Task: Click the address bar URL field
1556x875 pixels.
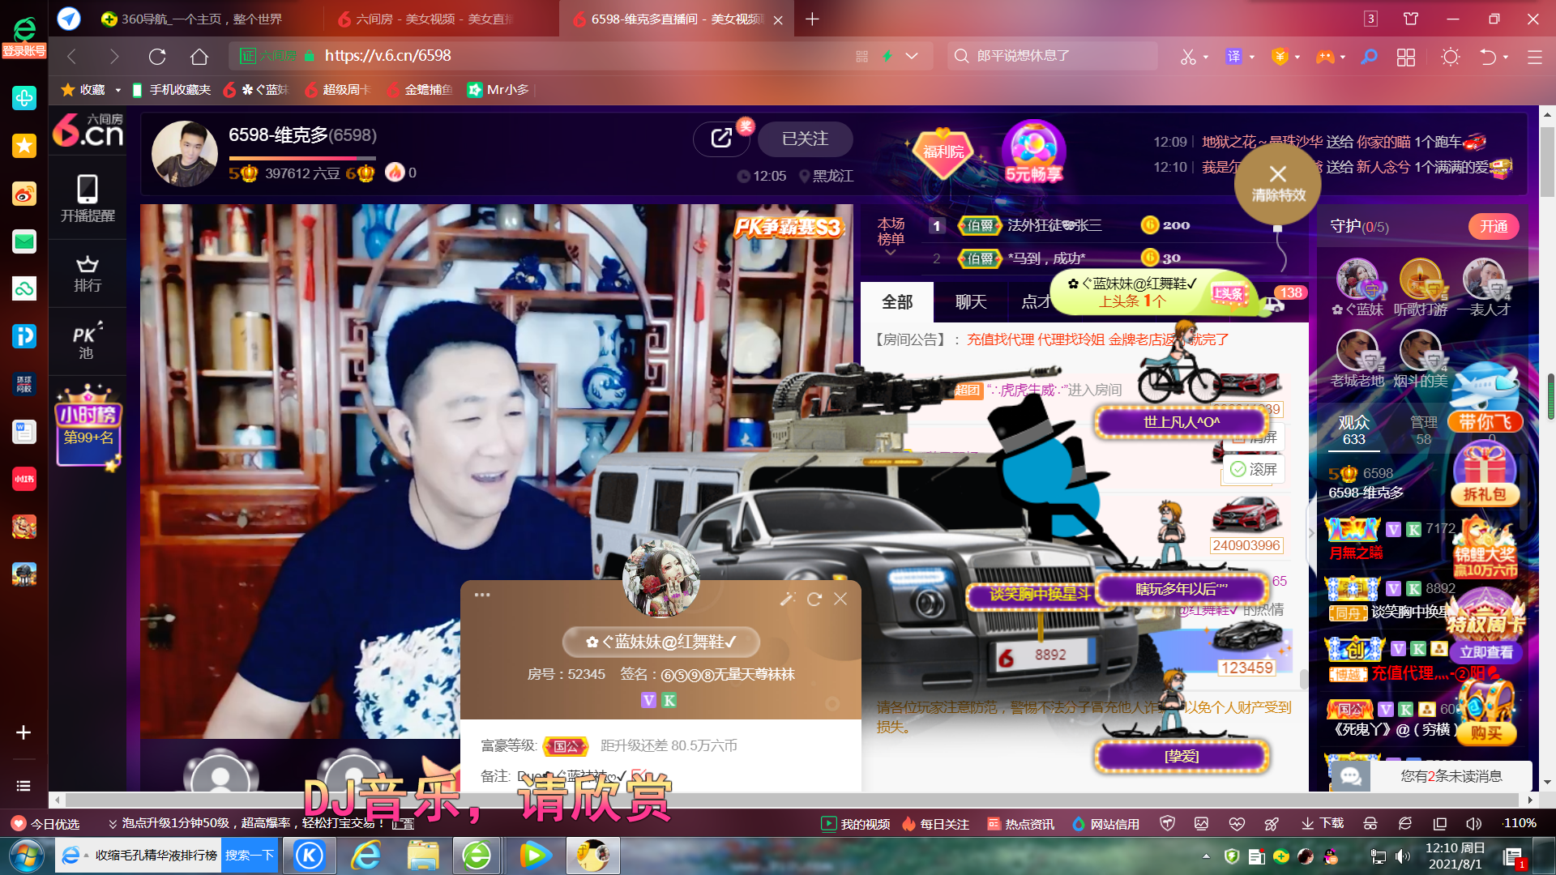Action: pyautogui.click(x=579, y=56)
